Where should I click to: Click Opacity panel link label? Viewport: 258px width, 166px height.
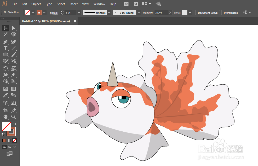[x=148, y=13]
